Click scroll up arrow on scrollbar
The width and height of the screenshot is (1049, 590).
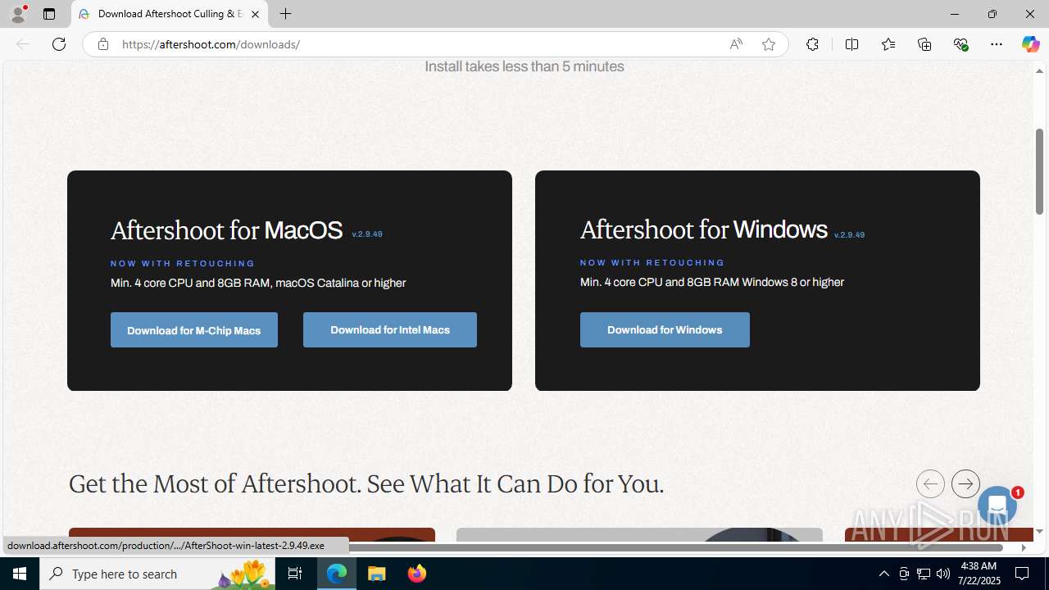[x=1039, y=70]
